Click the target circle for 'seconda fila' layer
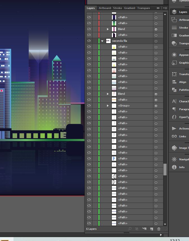The height and width of the screenshot is (241, 189). [156, 41]
